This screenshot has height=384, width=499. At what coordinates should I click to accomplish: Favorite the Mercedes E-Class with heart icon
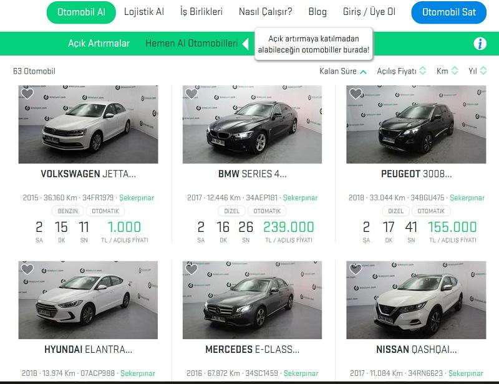coord(191,269)
